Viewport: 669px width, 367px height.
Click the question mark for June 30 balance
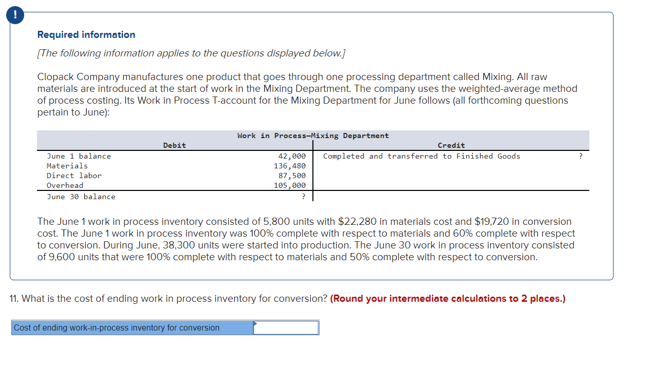tap(303, 197)
